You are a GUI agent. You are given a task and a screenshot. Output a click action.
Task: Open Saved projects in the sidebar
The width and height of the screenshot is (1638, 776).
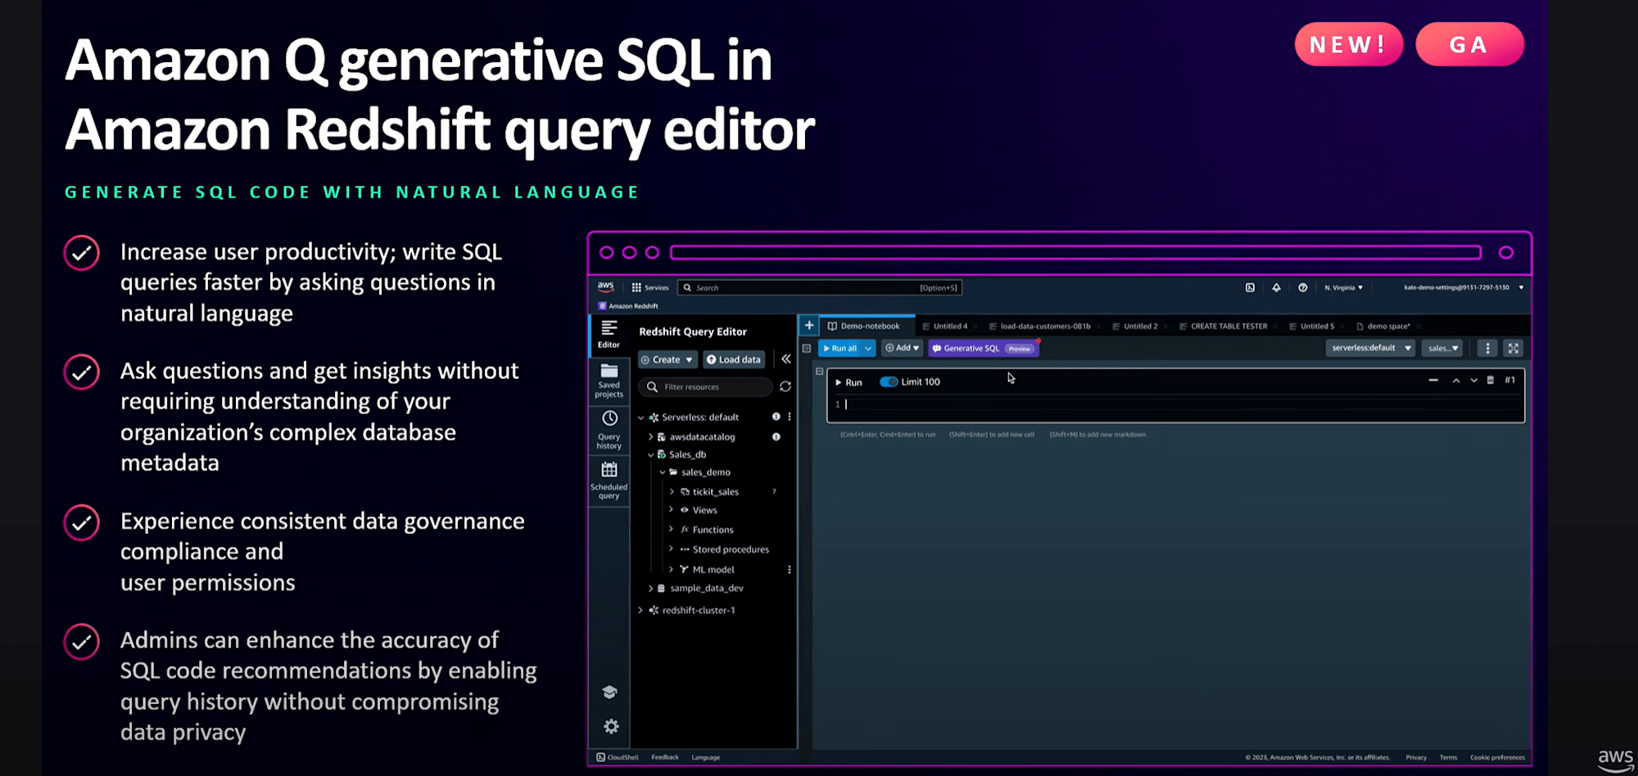point(609,381)
